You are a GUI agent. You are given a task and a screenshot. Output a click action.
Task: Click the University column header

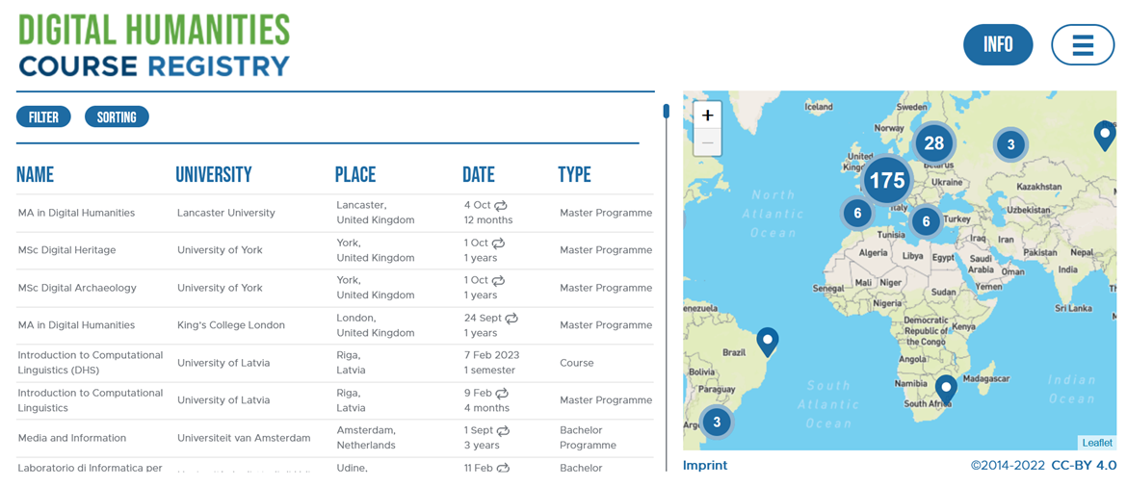pos(213,175)
